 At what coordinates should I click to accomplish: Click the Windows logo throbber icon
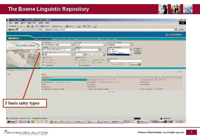[x=183, y=23]
